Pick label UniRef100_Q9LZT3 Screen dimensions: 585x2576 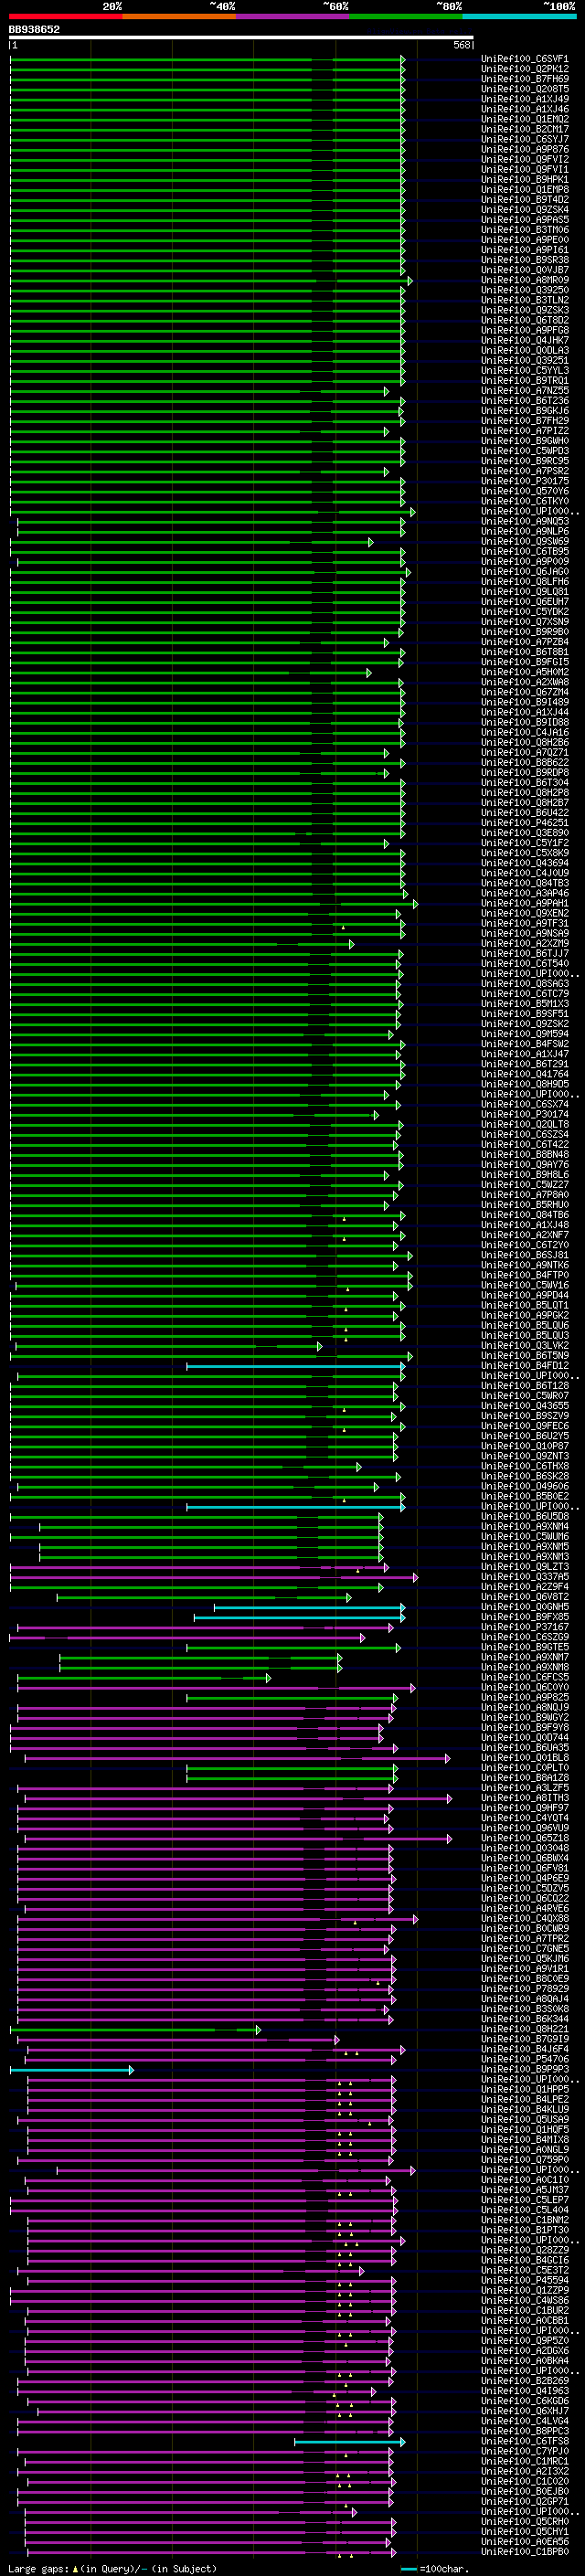tap(525, 1566)
